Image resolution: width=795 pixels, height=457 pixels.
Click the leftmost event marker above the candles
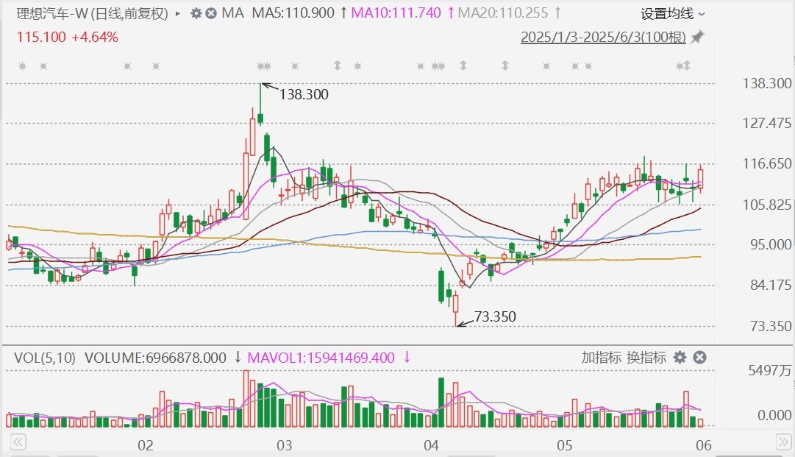point(22,66)
